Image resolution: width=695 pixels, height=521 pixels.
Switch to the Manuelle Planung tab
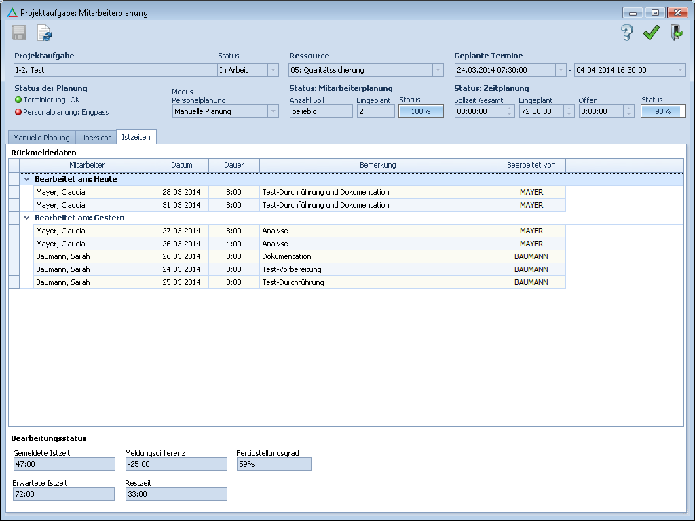[x=41, y=138]
